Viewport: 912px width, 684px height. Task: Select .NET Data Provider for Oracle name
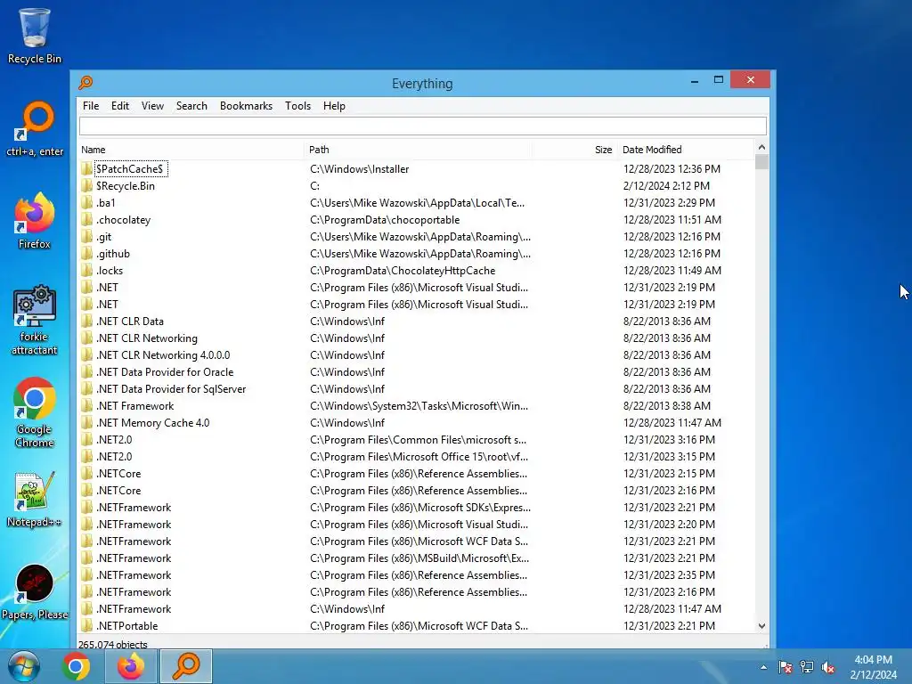[x=165, y=371]
